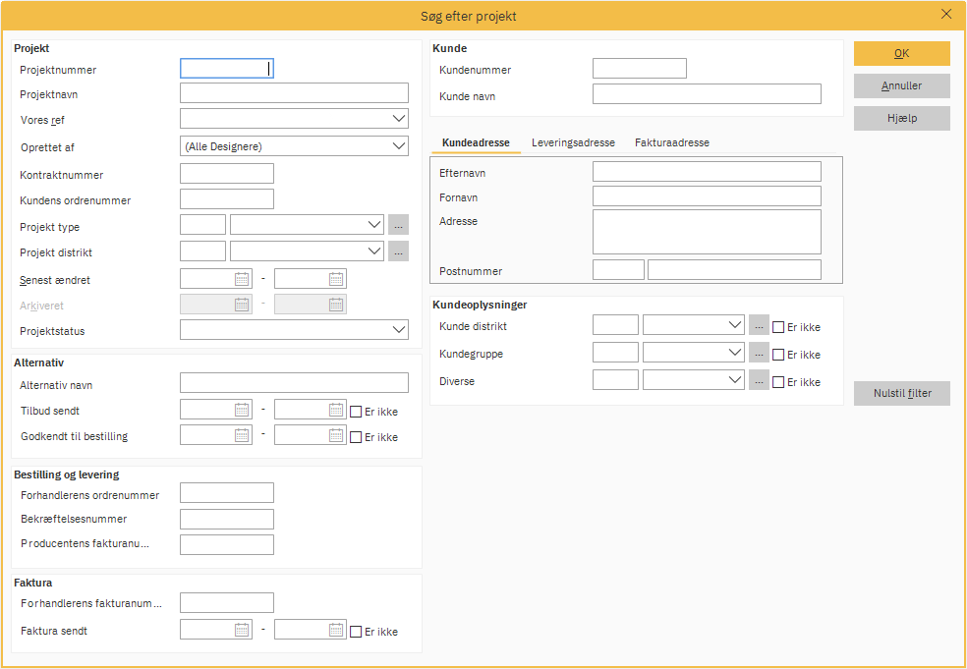
Task: Switch to the Leveringsadresse tab
Action: (573, 142)
